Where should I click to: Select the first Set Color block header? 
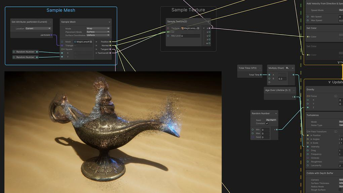(325, 28)
